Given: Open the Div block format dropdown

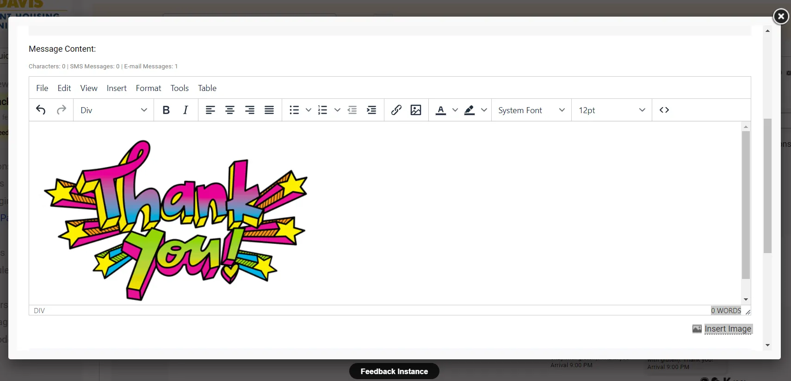Looking at the screenshot, I should 114,110.
